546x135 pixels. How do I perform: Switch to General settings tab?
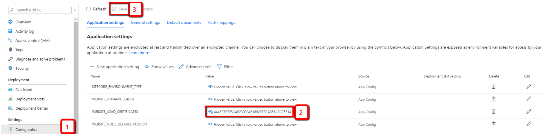pyautogui.click(x=145, y=23)
